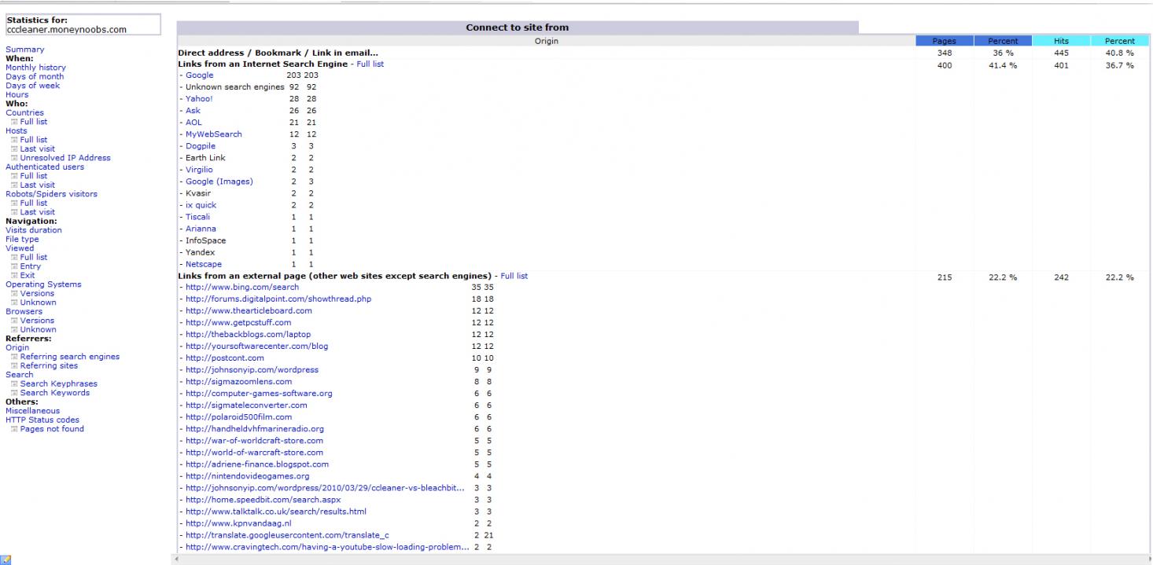Click the page icon beside Search Keywords
Viewport: 1153px width, 565px height.
[14, 393]
